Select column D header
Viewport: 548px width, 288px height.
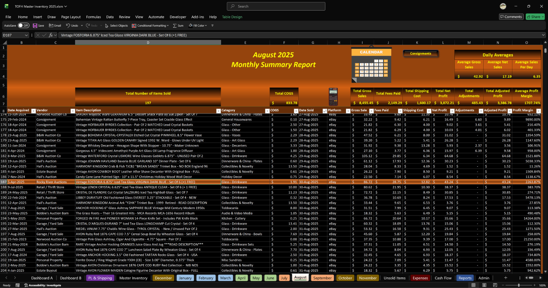148,43
